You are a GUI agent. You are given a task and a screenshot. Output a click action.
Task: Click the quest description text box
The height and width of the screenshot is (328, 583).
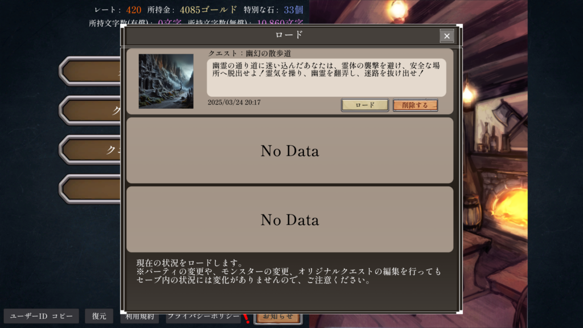point(326,77)
